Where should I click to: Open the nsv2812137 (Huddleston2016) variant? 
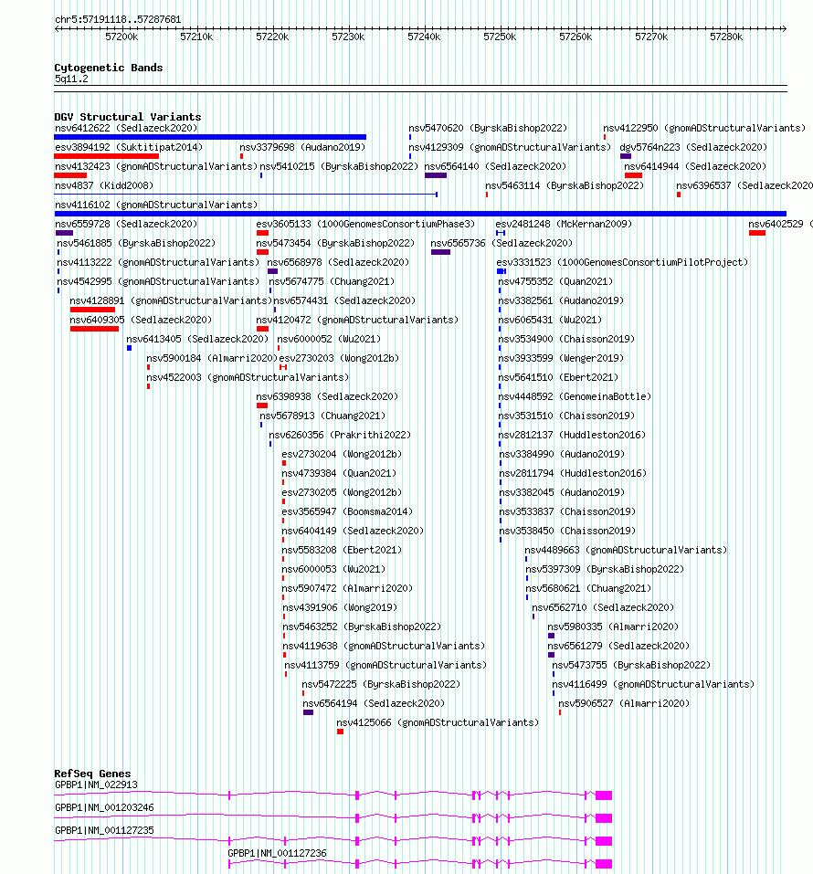click(x=572, y=436)
